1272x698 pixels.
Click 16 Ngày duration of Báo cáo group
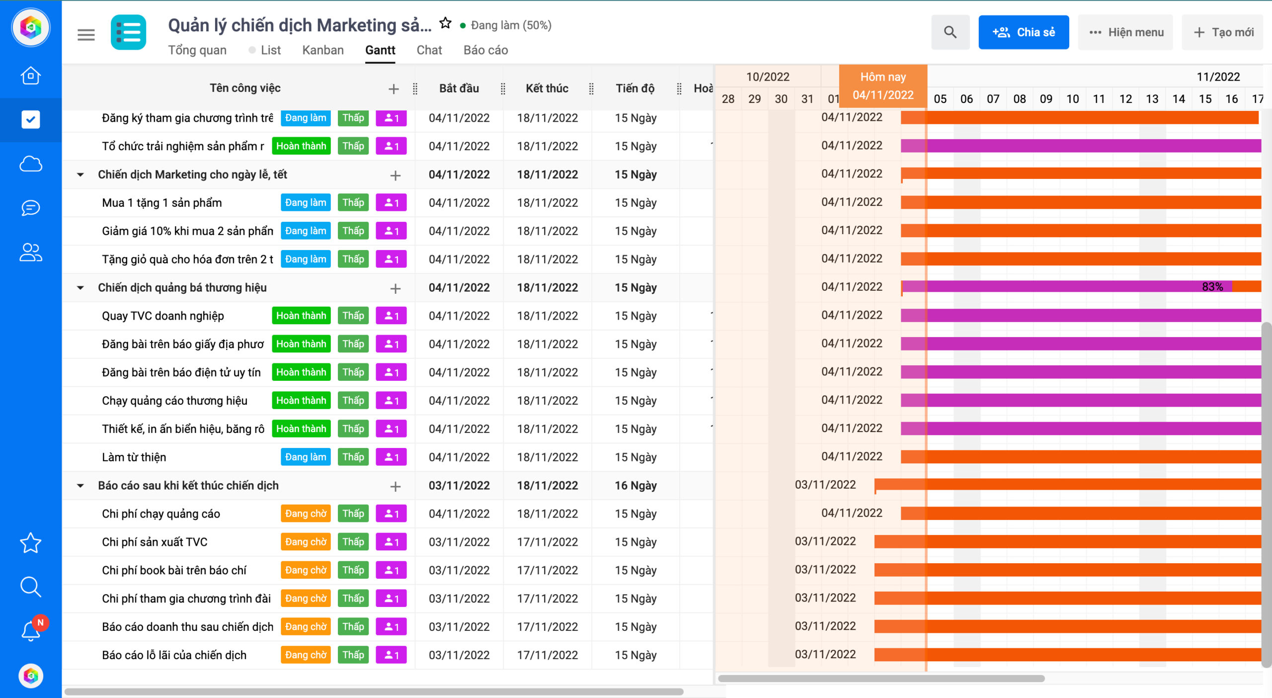point(636,485)
